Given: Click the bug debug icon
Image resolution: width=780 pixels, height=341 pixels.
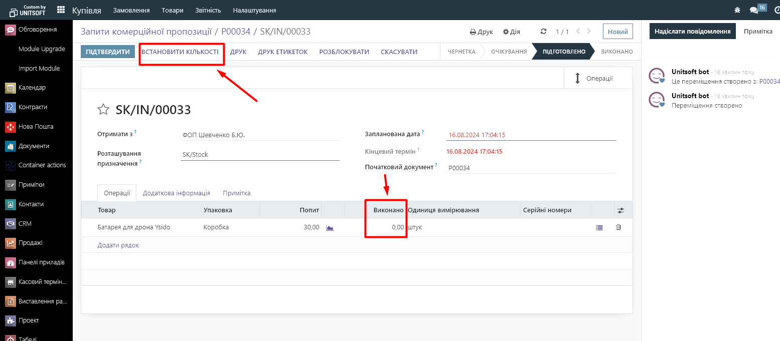Looking at the screenshot, I should (737, 10).
